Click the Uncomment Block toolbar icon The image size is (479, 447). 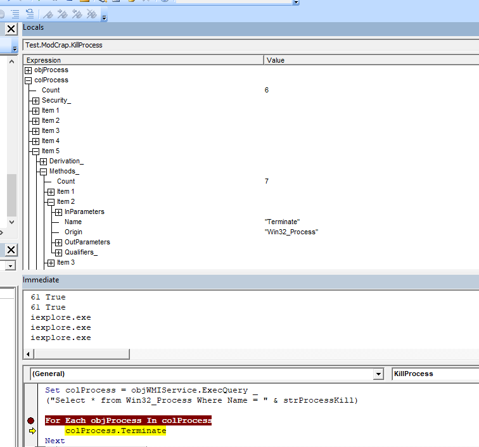30,14
